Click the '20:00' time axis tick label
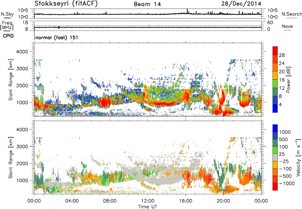Image resolution: width=302 pixels, height=209 pixels. tap(223, 201)
